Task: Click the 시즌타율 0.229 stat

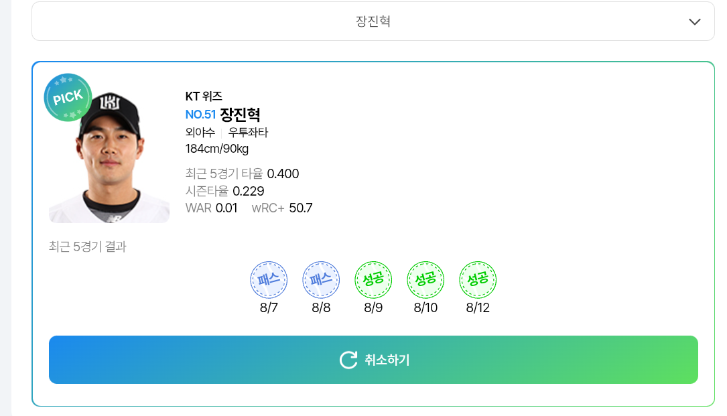Action: coord(225,191)
